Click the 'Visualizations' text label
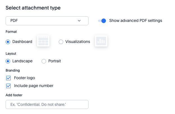 [x=78, y=42]
